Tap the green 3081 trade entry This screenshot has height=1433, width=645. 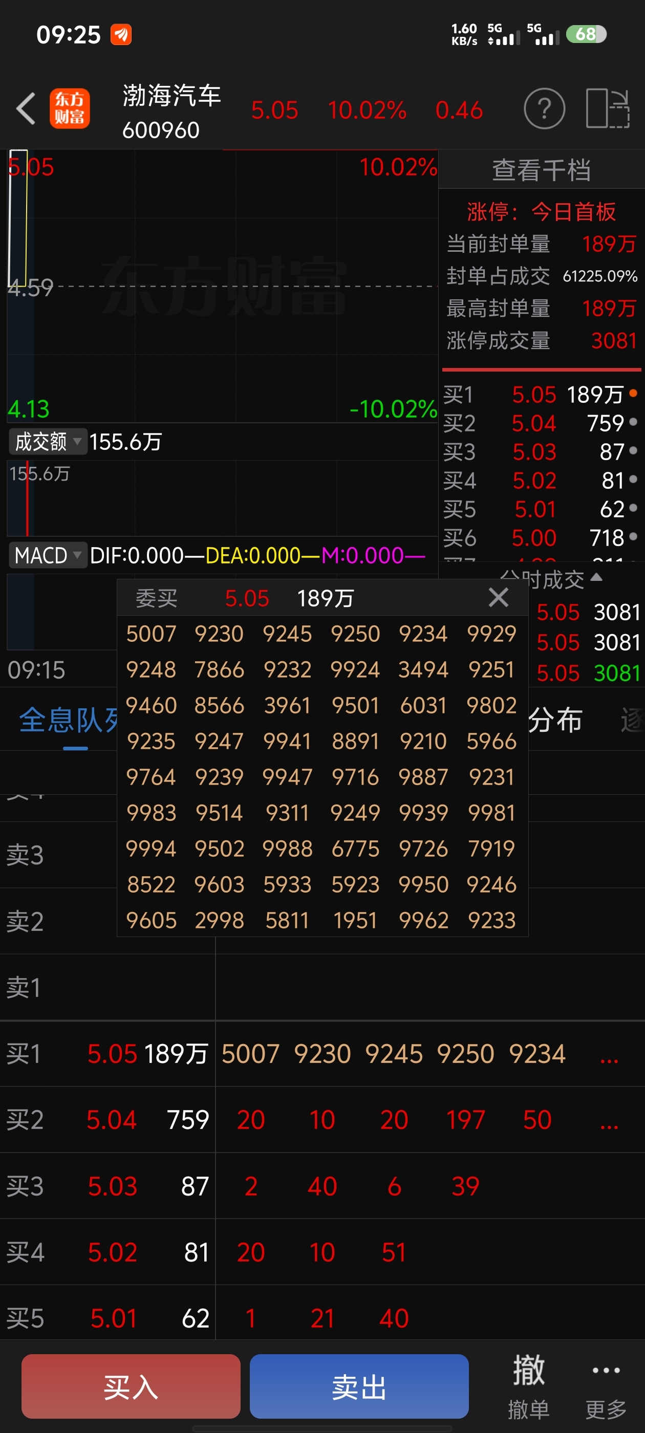tap(617, 673)
